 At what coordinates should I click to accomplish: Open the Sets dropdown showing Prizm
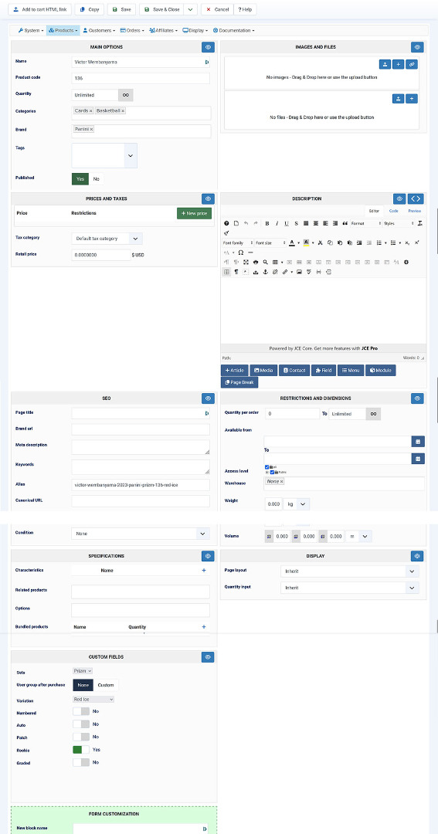tap(83, 671)
